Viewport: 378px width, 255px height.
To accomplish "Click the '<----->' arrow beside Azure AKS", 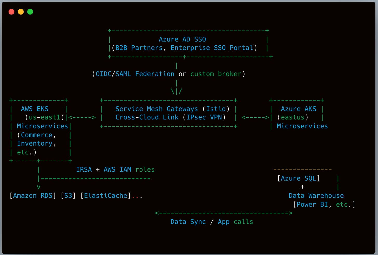I will tap(255, 117).
